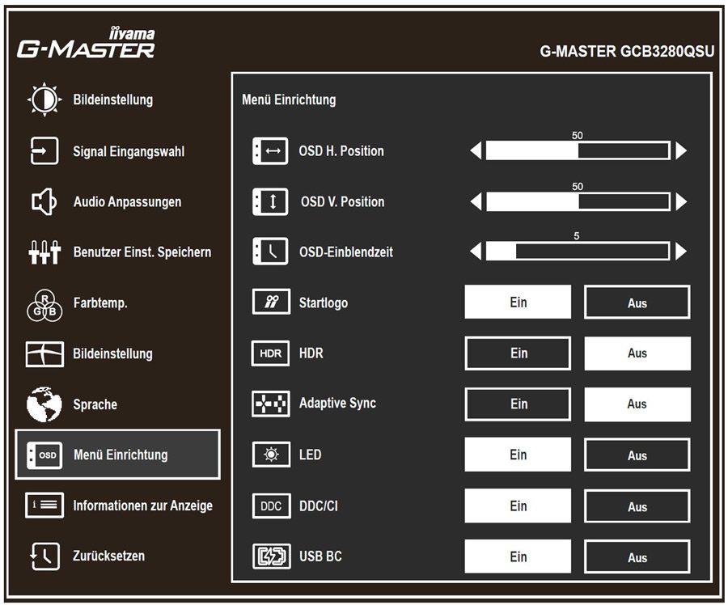This screenshot has height=605, width=728.
Task: Click the DDC icon
Action: click(x=272, y=506)
